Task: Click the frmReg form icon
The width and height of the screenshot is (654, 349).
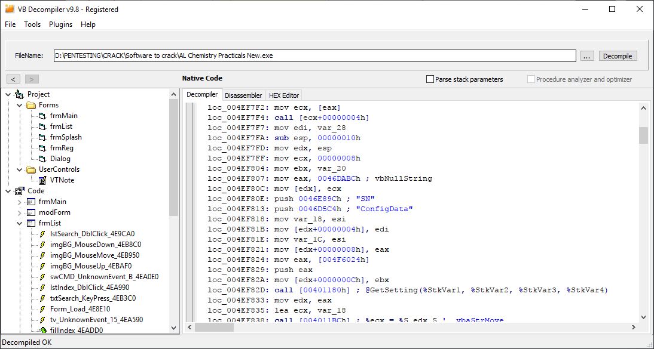Action: [42, 148]
